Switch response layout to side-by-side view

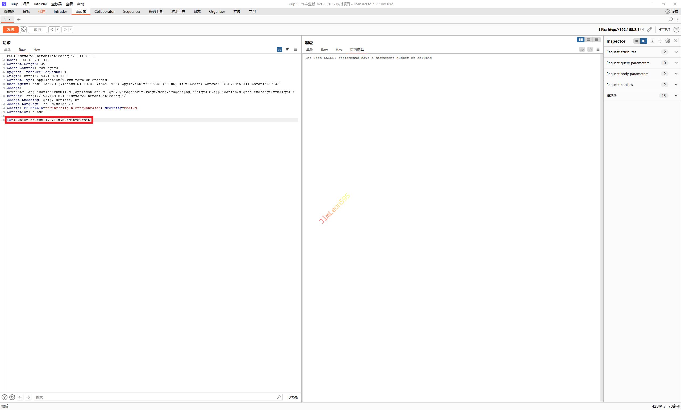coord(580,40)
